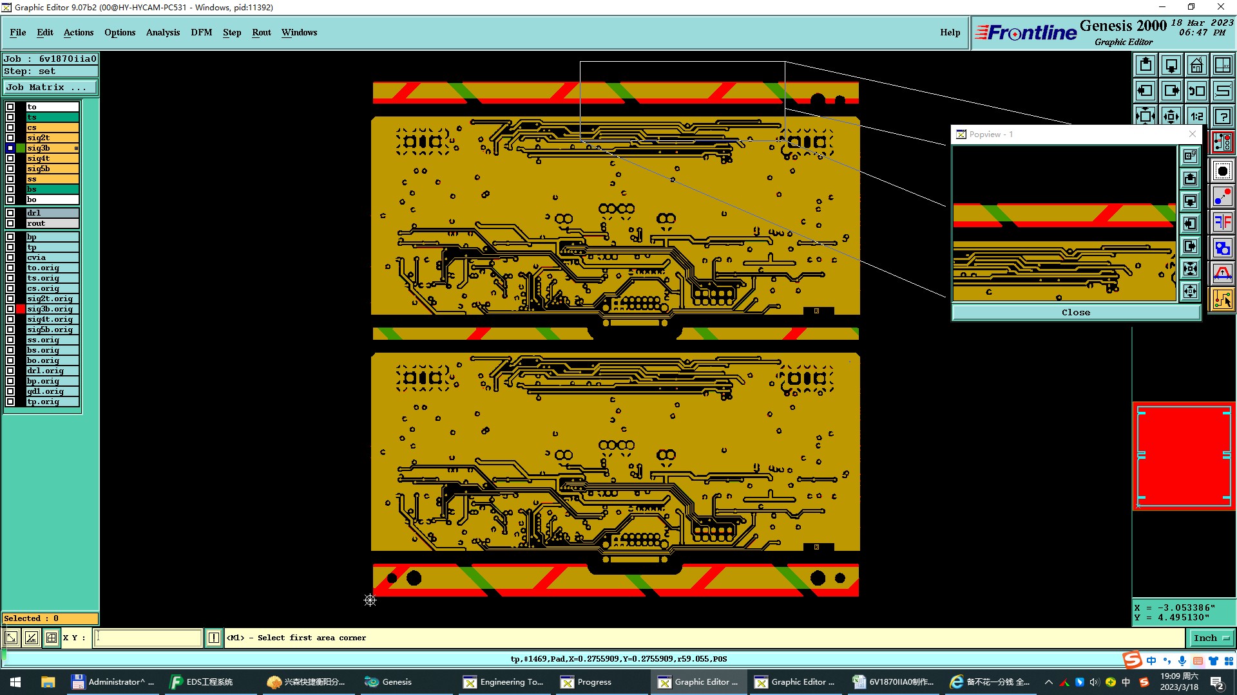
Task: Open the File menu
Action: click(18, 32)
